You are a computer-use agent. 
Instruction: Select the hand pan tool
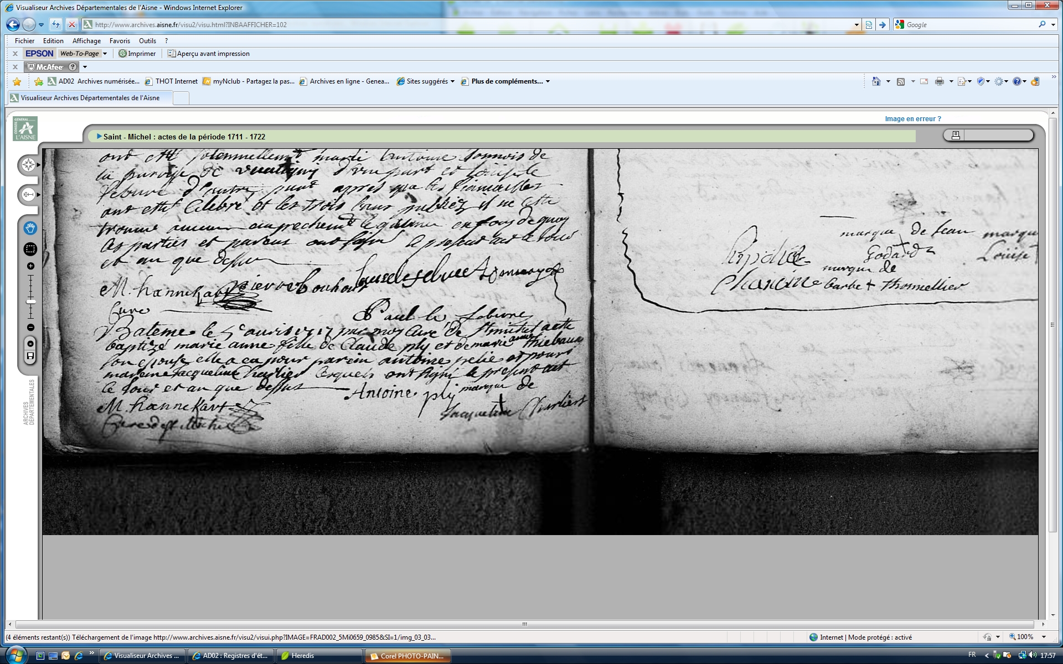coord(30,228)
